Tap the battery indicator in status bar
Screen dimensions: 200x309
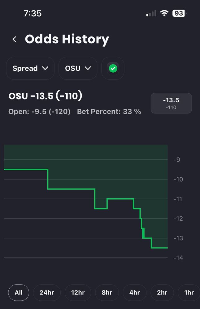(180, 14)
